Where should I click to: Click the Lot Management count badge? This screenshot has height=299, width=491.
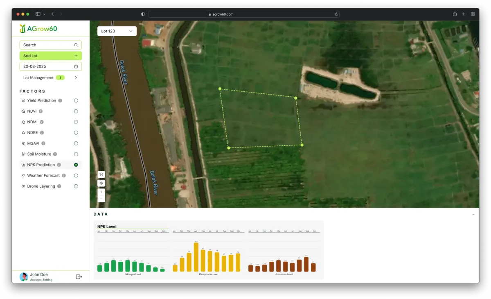click(x=60, y=77)
